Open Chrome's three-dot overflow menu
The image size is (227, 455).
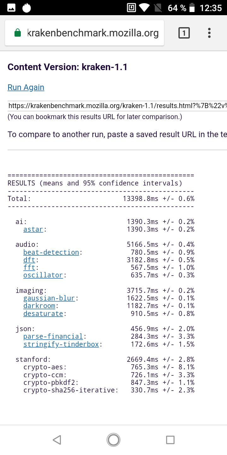tap(209, 33)
